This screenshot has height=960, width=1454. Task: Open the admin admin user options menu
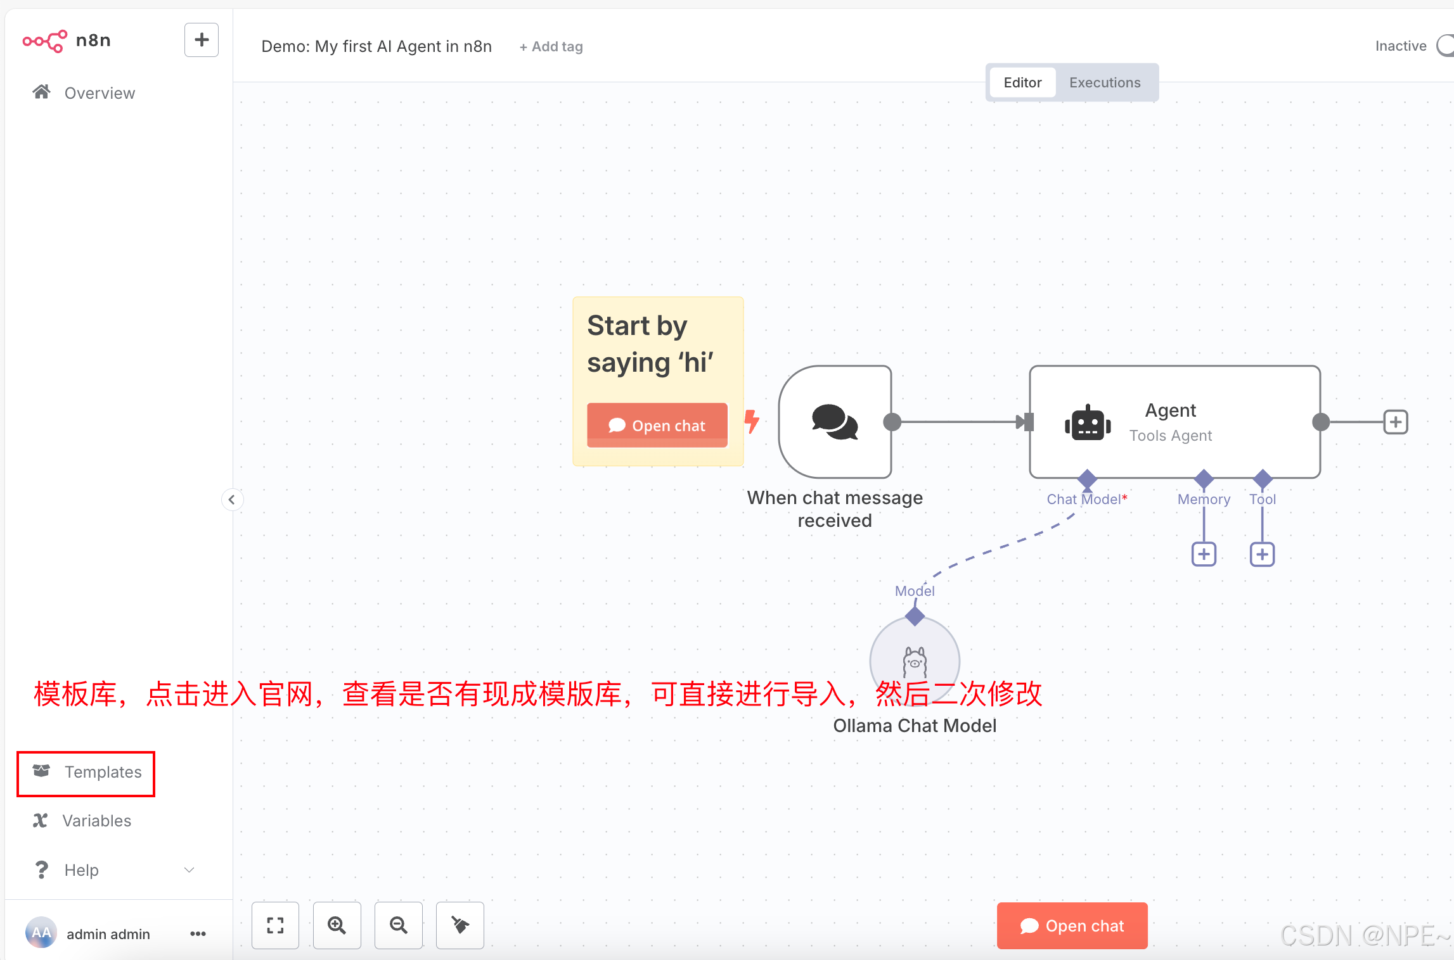(198, 933)
